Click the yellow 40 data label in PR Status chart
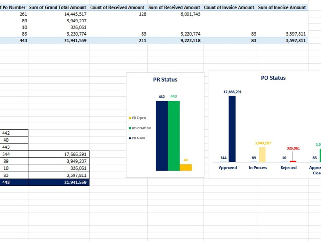Image resolution: width=321 pixels, height=241 pixels. (186, 160)
